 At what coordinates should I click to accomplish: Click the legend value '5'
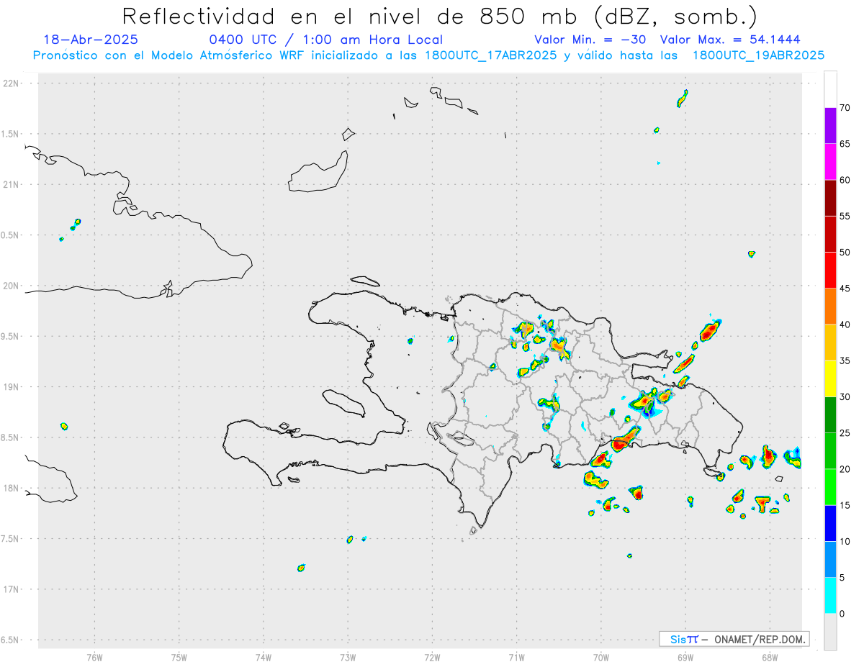click(842, 578)
